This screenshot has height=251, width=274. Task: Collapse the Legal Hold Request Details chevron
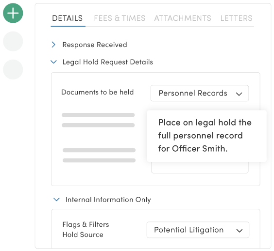[53, 62]
